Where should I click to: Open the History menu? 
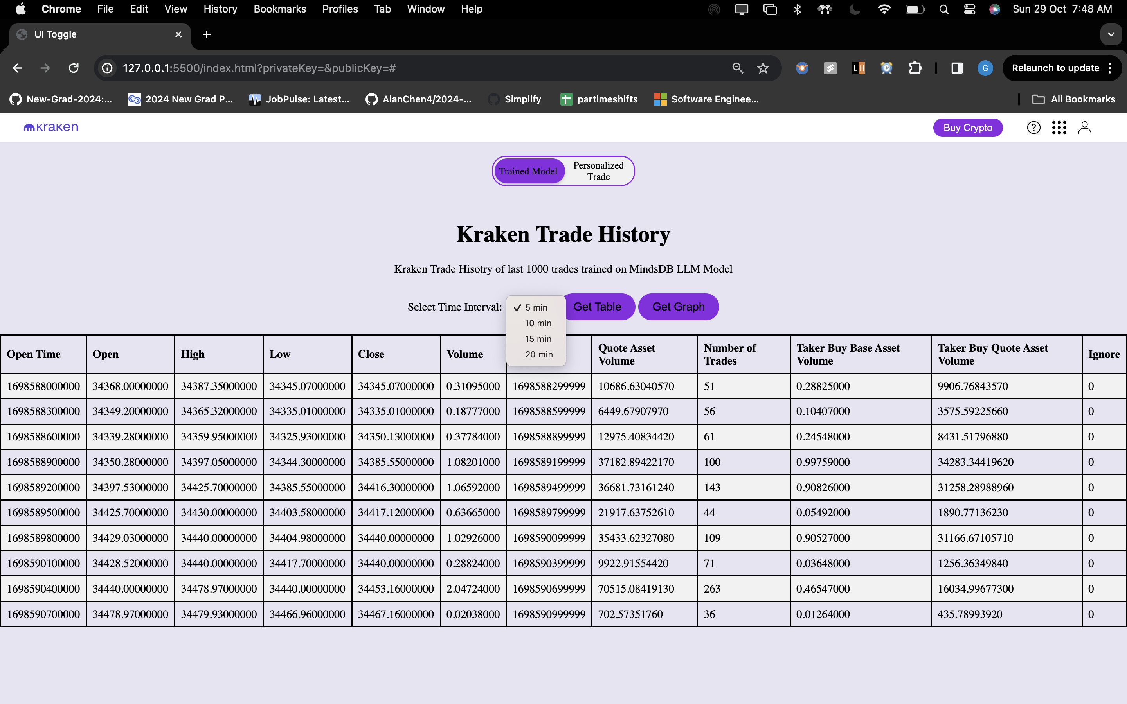pyautogui.click(x=220, y=9)
